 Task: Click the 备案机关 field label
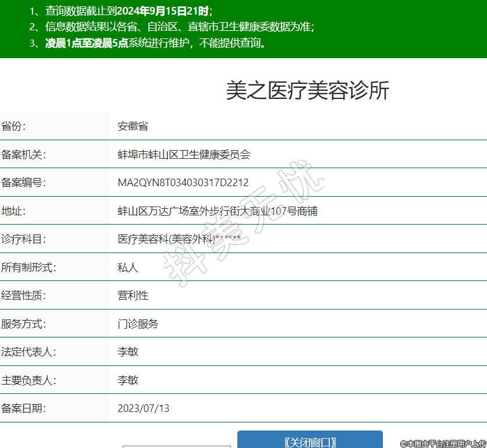coord(23,154)
